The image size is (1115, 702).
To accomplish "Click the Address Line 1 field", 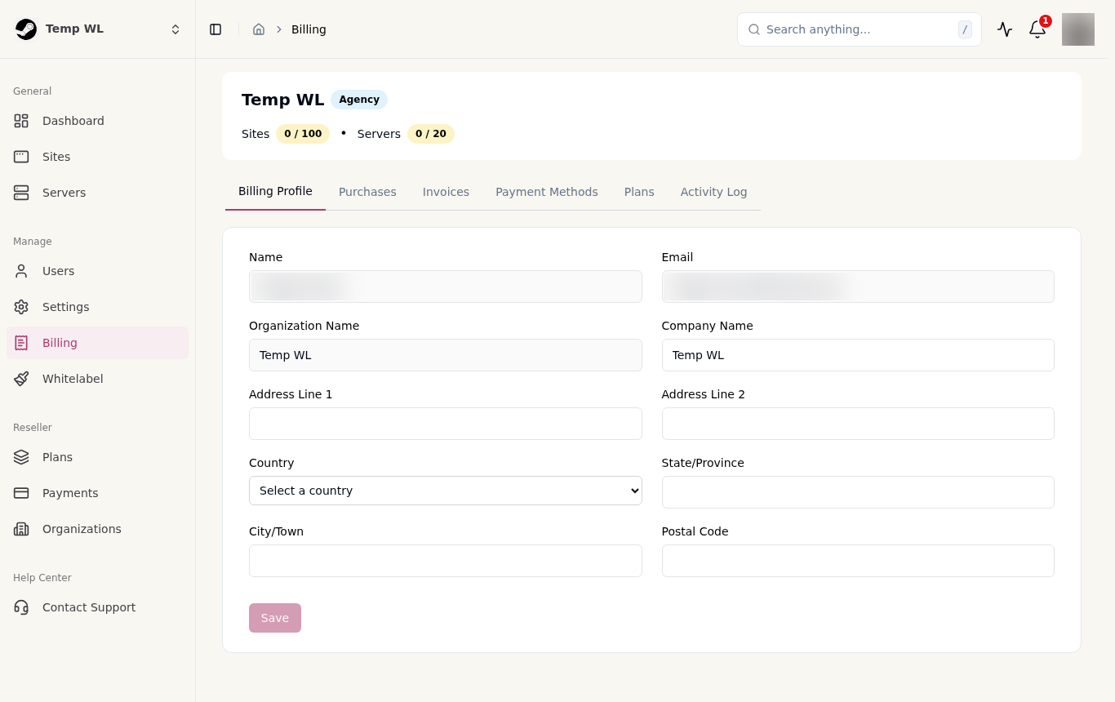I will click(446, 424).
